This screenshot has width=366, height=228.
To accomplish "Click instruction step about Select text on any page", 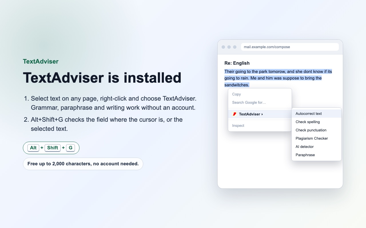I will [114, 103].
